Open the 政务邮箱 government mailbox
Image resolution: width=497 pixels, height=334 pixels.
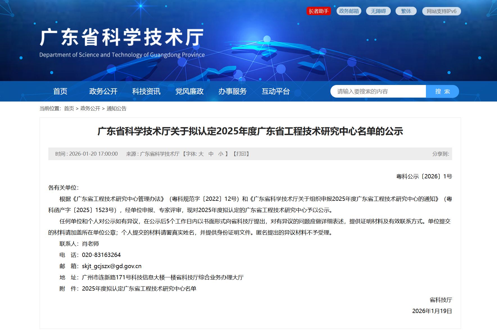349,11
